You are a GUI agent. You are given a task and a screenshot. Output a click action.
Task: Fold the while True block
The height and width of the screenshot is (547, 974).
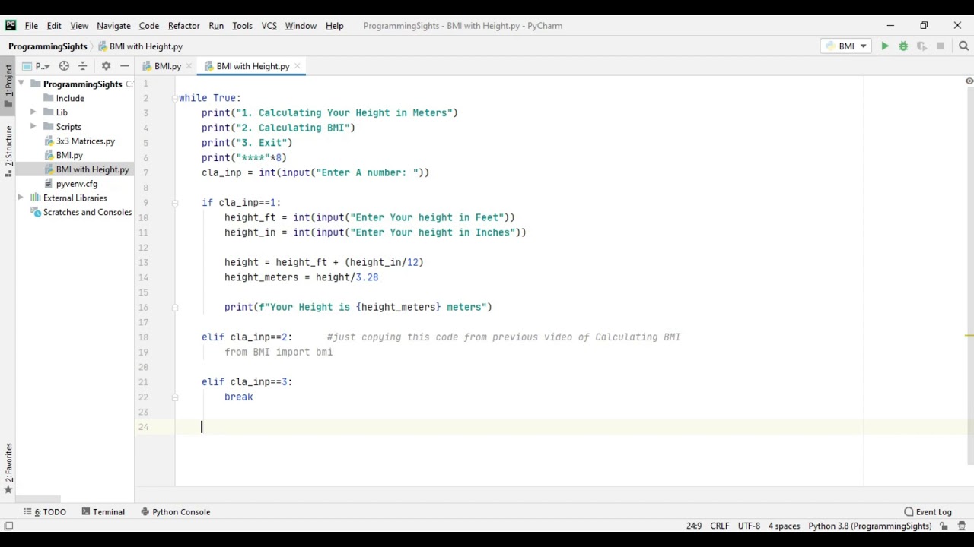click(x=174, y=98)
